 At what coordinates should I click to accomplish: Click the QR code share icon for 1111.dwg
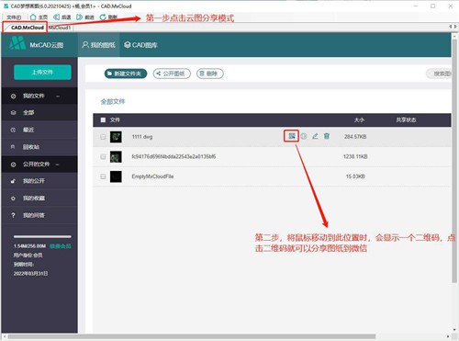[292, 136]
